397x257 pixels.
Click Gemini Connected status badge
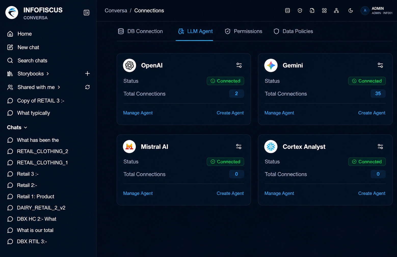(367, 81)
